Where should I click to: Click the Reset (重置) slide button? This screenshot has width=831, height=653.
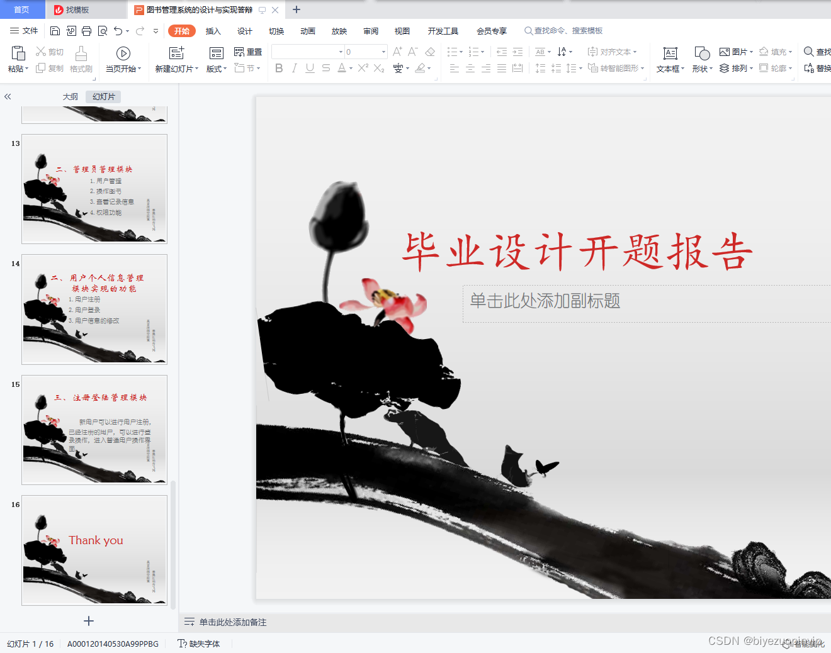(247, 52)
